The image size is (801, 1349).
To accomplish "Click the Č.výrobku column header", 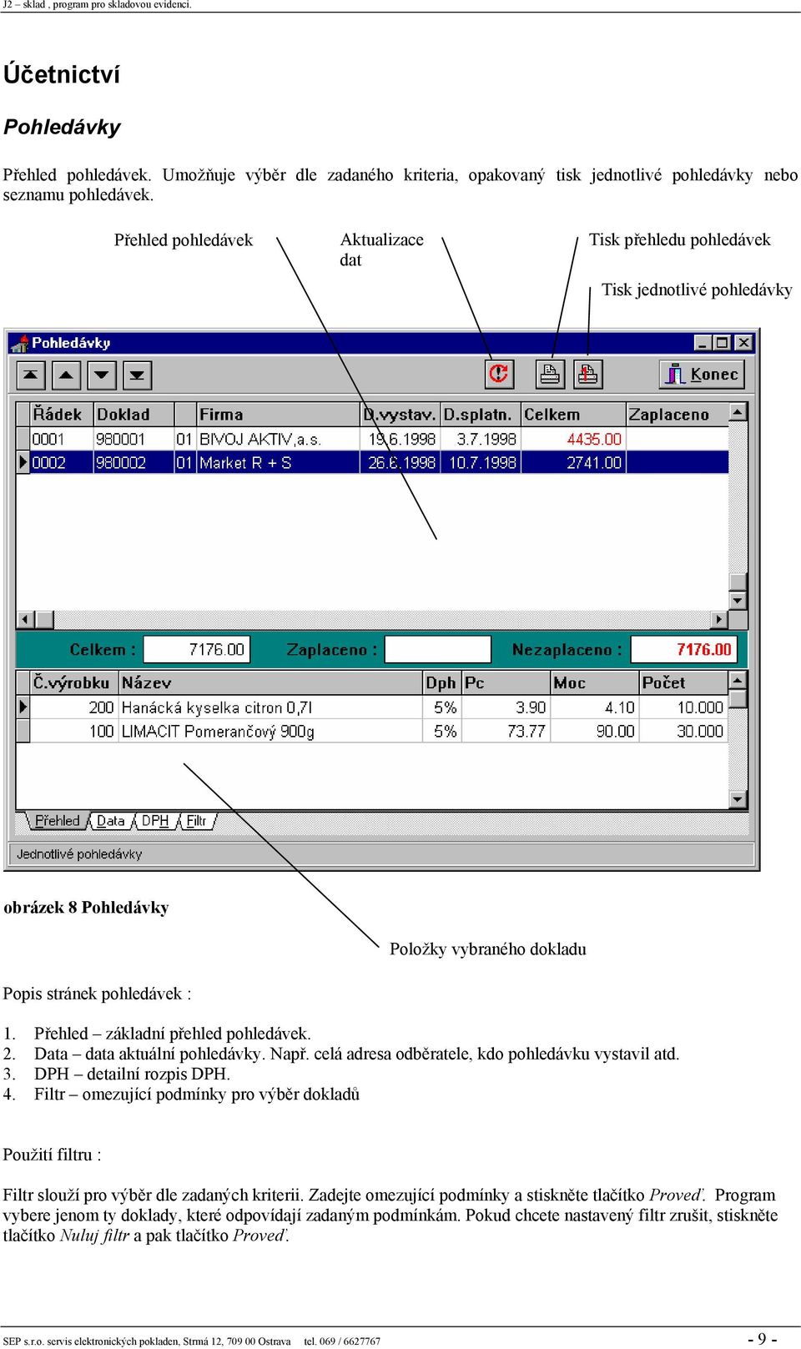I will click(x=73, y=682).
